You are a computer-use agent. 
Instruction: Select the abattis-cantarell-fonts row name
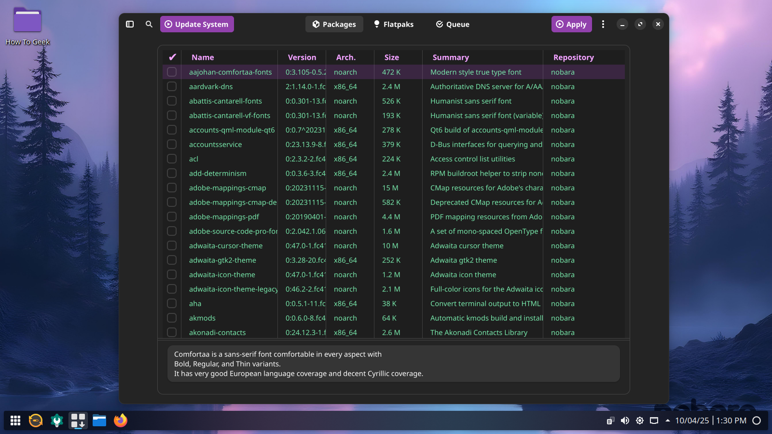(x=225, y=101)
